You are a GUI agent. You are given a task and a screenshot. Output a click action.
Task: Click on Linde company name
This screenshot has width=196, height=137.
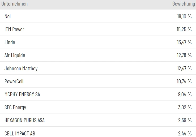click(10, 42)
